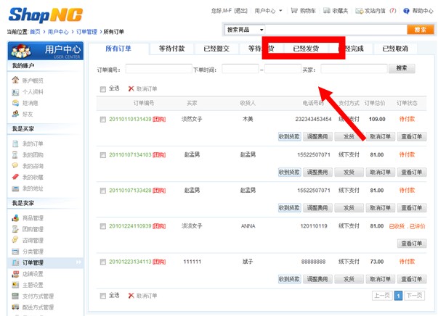Click the 个人资料 profile icon
Image resolution: width=438 pixels, height=316 pixels.
click(x=15, y=91)
